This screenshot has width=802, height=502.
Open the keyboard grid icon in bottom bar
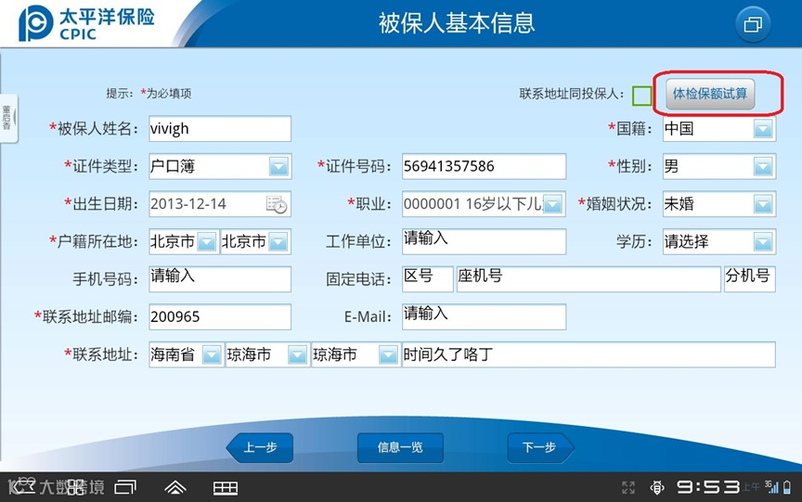[225, 488]
